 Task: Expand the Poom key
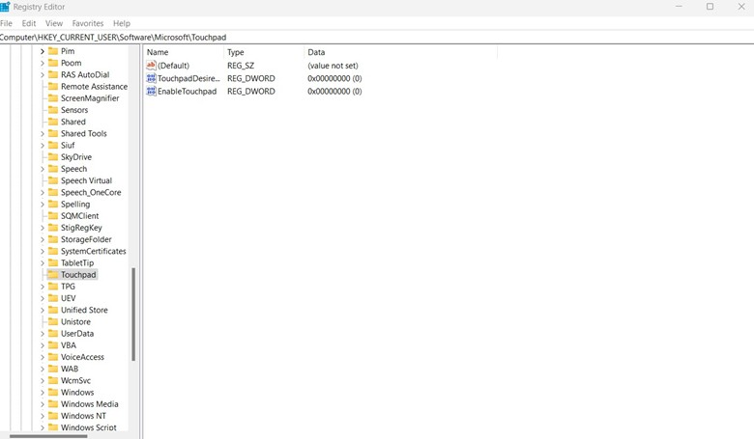43,63
